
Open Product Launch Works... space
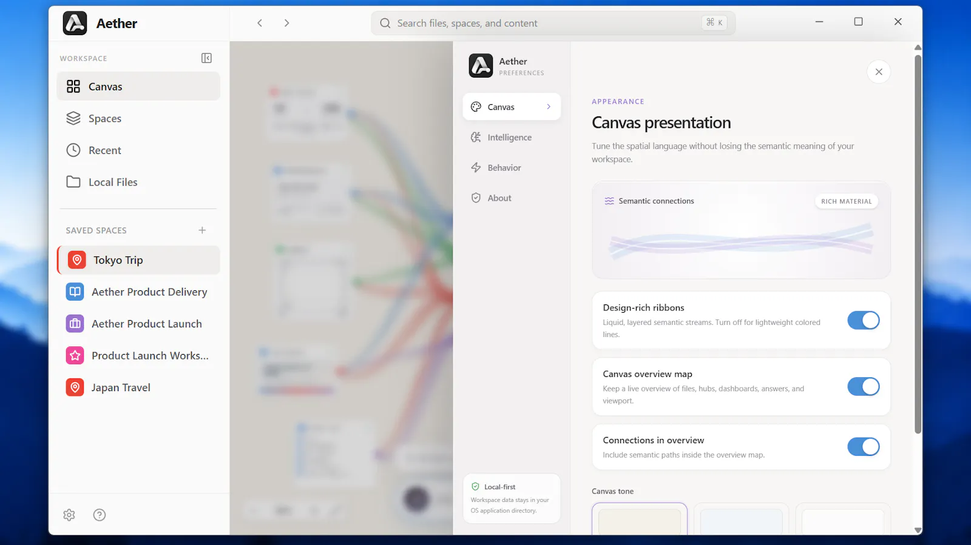click(138, 356)
